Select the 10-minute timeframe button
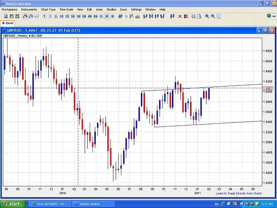This screenshot has width=277, height=208. tap(62, 16)
